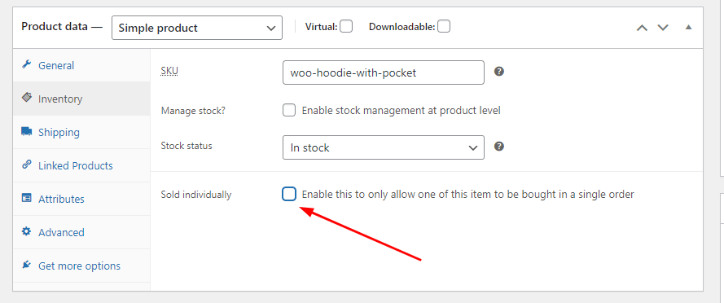The height and width of the screenshot is (303, 724).
Task: Click the Attributes tab list icon
Action: 27,198
